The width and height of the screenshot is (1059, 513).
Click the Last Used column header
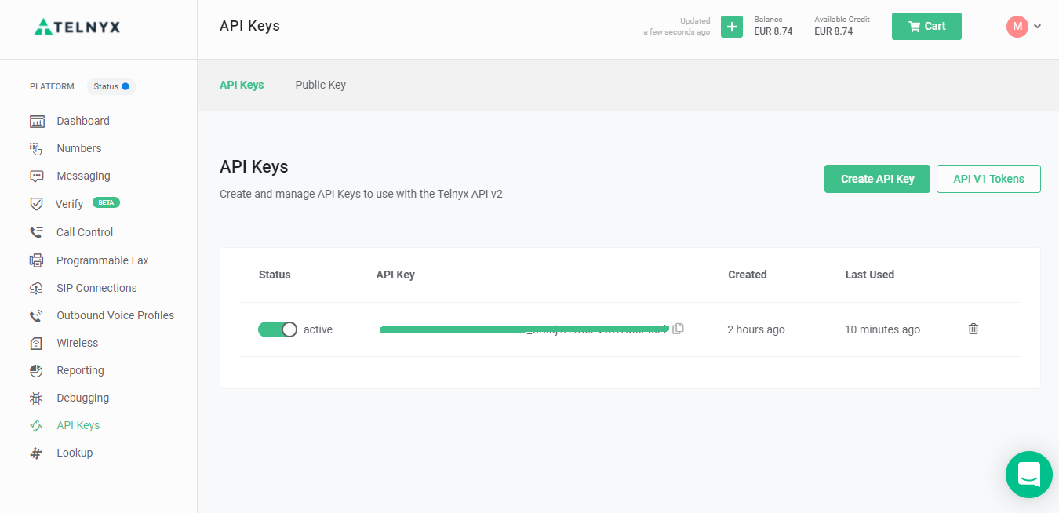[x=870, y=275]
